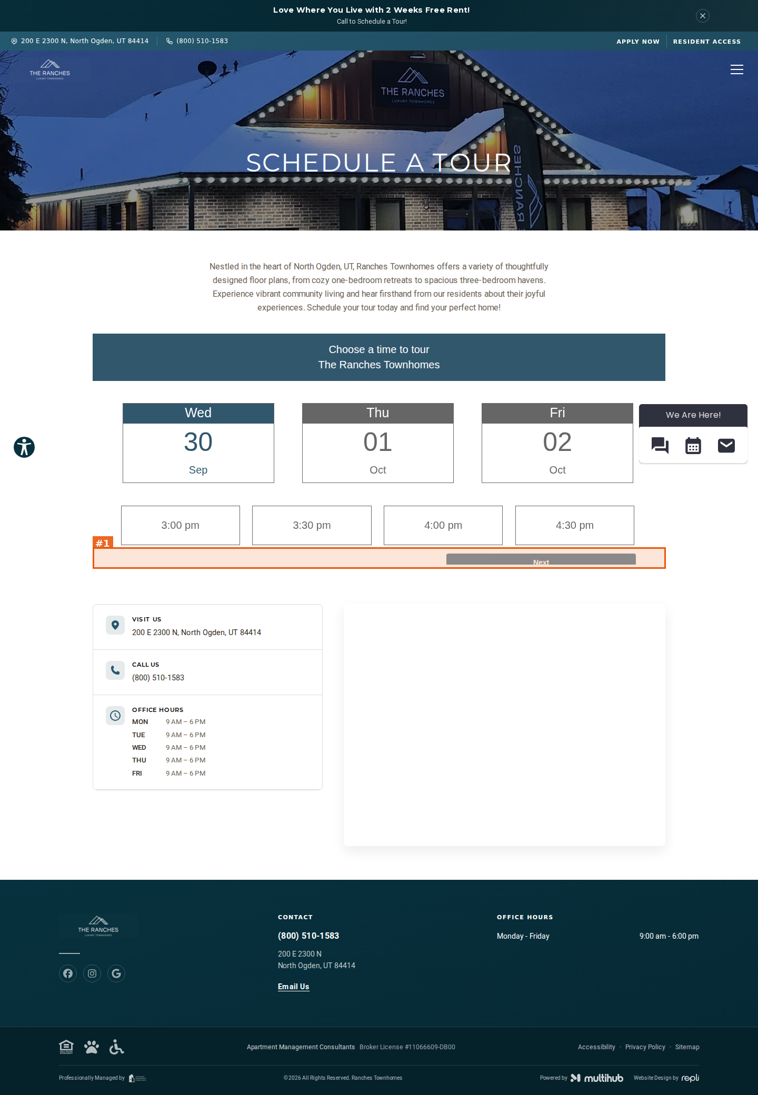
Task: Open calendar icon in We Are Here widget
Action: coord(693,446)
